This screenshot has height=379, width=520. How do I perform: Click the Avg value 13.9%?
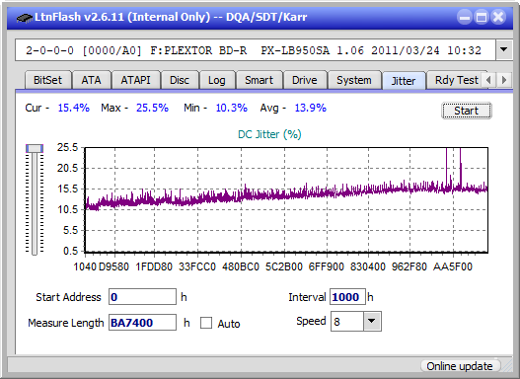point(311,108)
